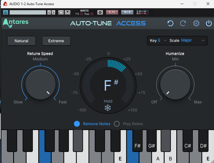214x163 pixels.
Task: Click the F# black key on keyboard
Action: pos(137,141)
